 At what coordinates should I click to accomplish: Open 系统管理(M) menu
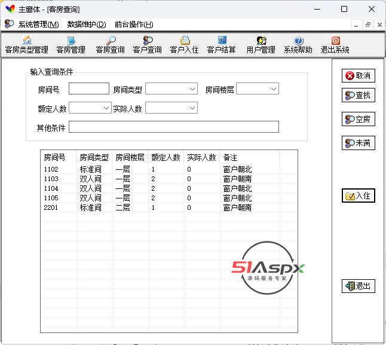coord(38,25)
